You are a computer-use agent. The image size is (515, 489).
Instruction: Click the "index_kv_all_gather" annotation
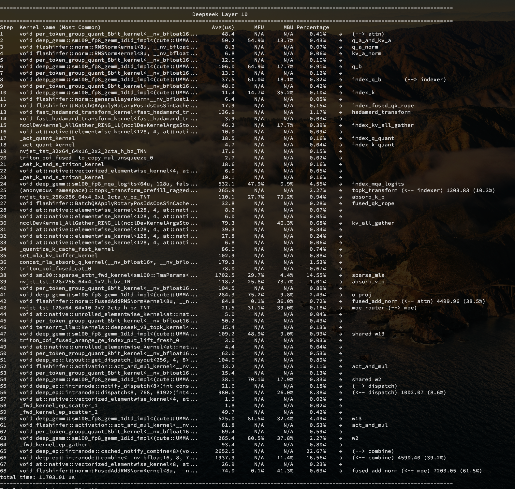383,125
